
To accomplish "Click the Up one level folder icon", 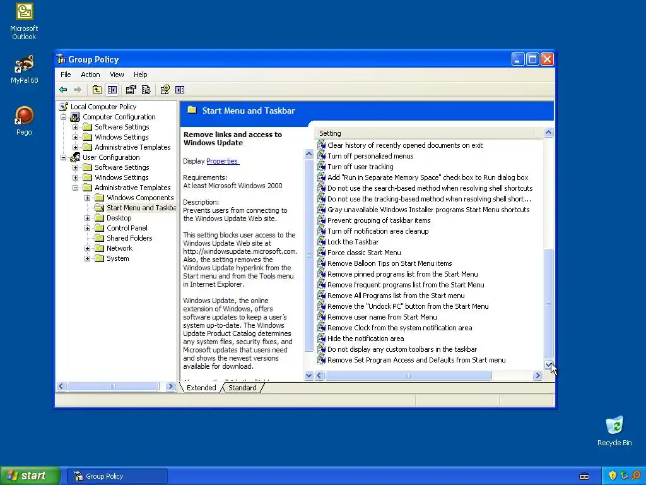I will pyautogui.click(x=97, y=90).
